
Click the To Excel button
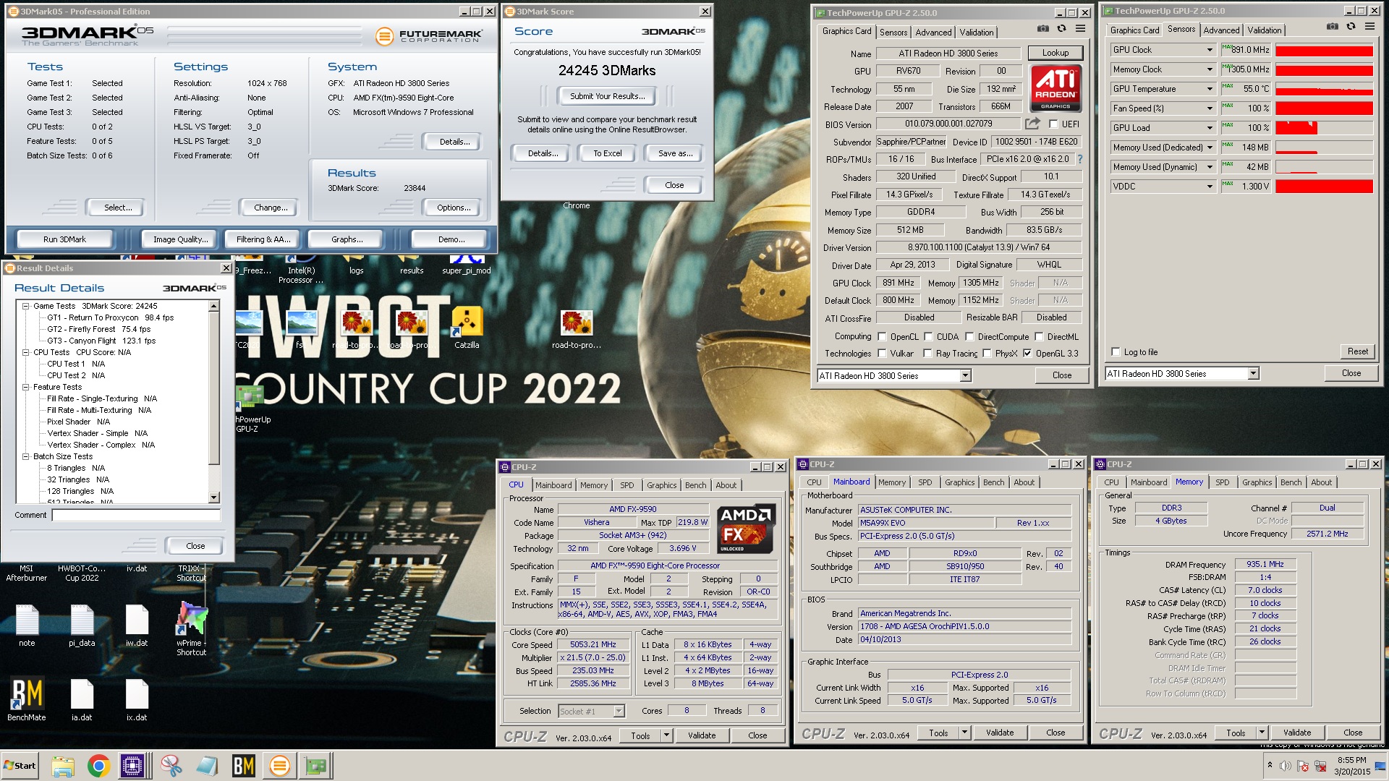click(x=607, y=153)
